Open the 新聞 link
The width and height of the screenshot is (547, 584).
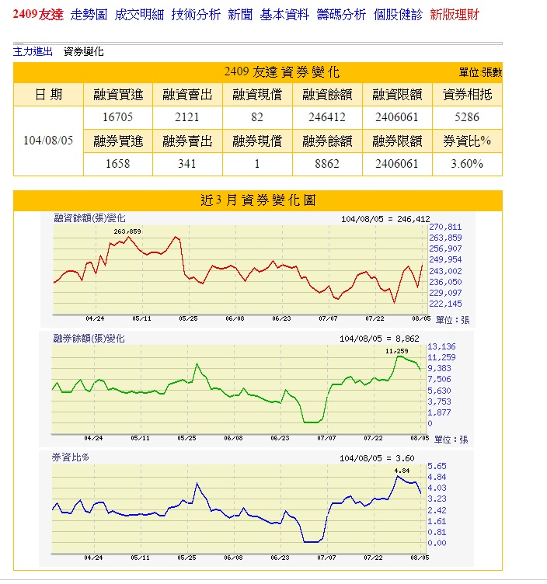pos(240,15)
